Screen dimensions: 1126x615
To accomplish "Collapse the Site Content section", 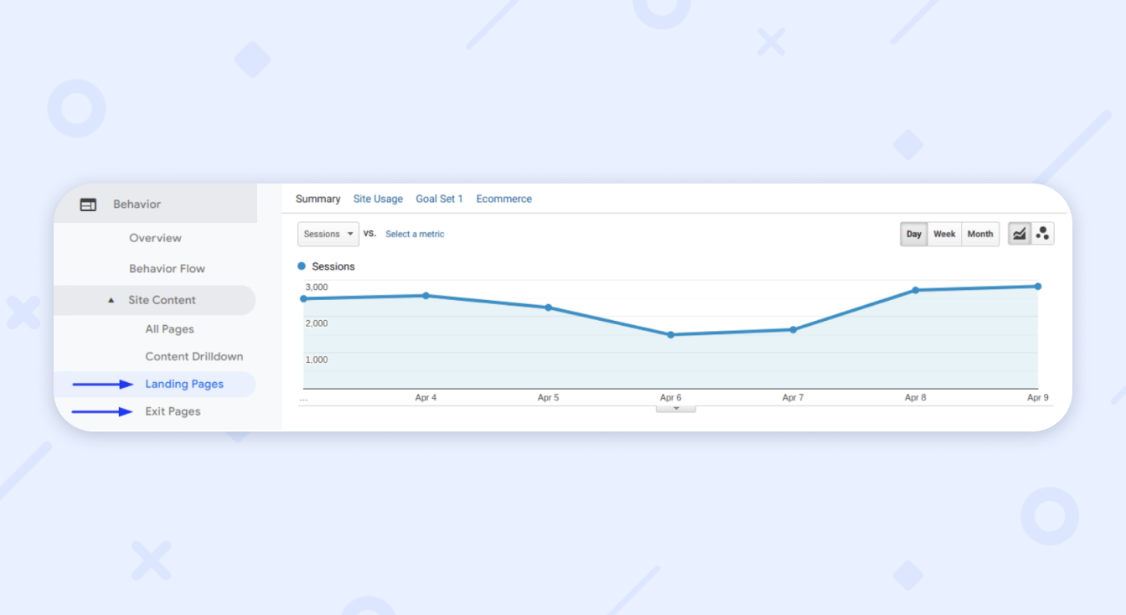I will [111, 299].
